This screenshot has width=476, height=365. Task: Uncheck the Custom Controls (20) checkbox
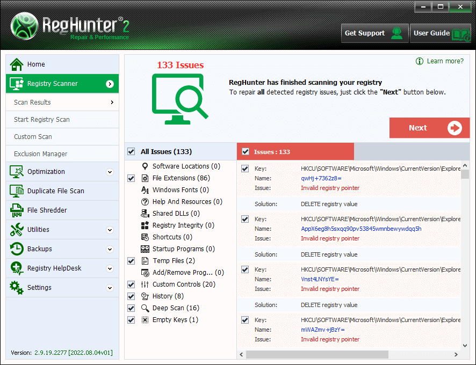(x=131, y=284)
